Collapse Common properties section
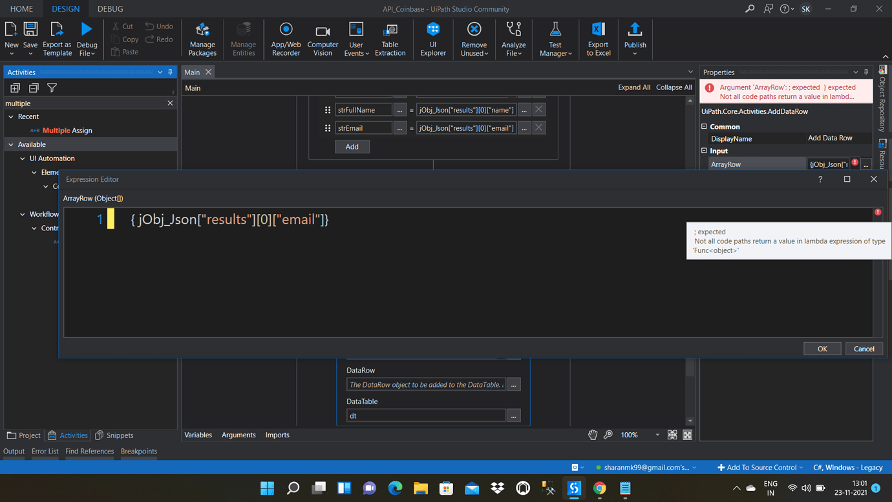This screenshot has height=502, width=892. [x=705, y=127]
